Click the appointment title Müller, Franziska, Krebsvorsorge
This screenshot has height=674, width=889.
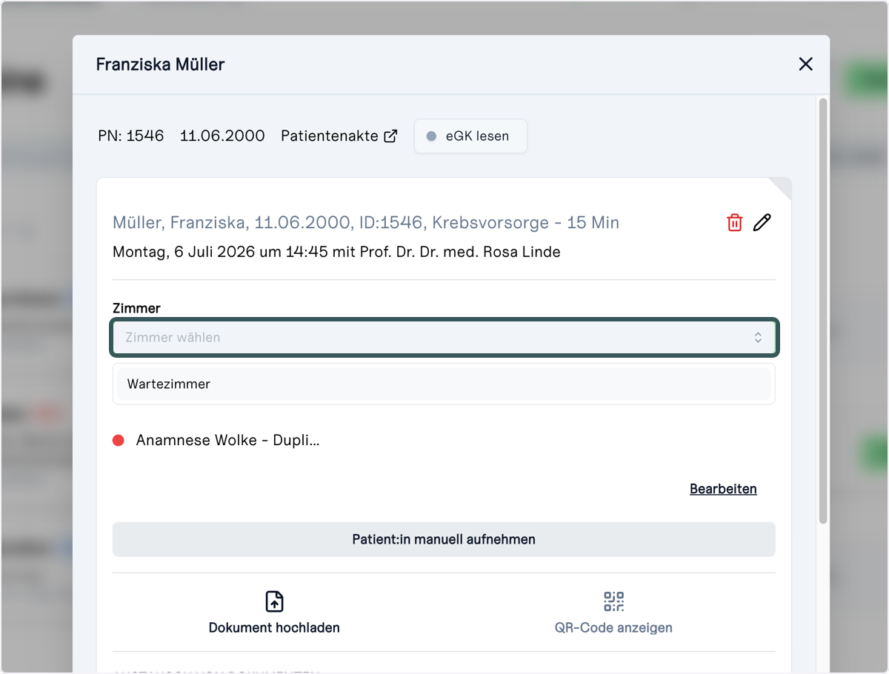[366, 223]
